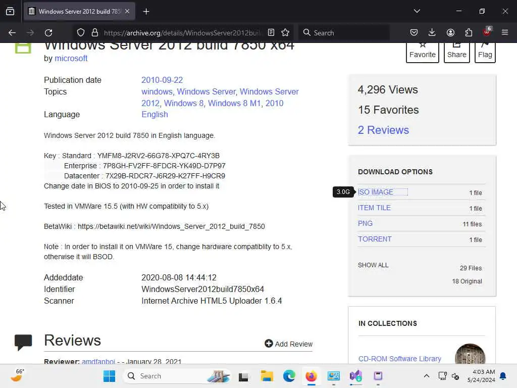This screenshot has width=517, height=388.
Task: Click SHOW ALL download files
Action: pyautogui.click(x=373, y=265)
